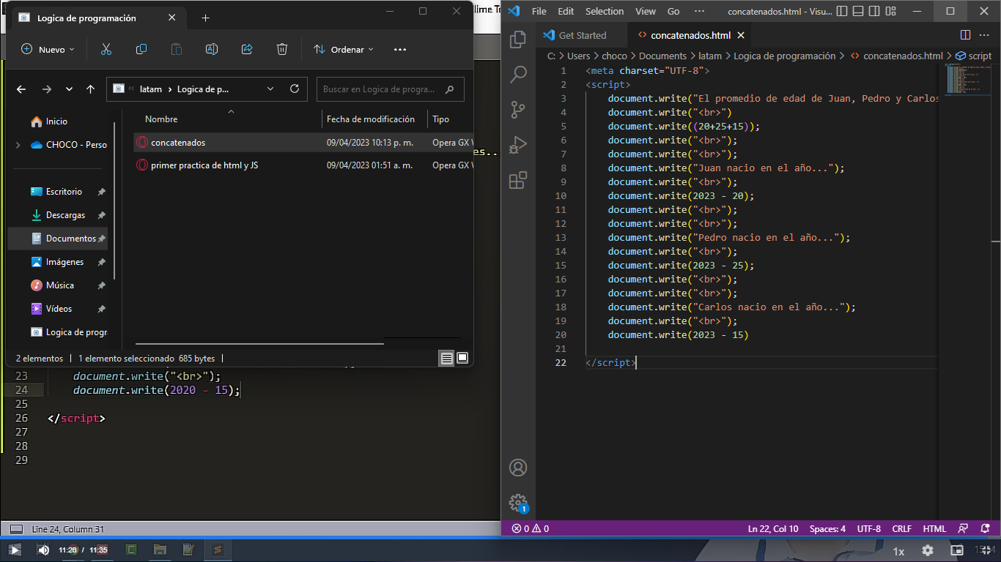Viewport: 1001px width, 562px height.
Task: Expand the CHOCO - Personal tree node
Action: coord(18,145)
